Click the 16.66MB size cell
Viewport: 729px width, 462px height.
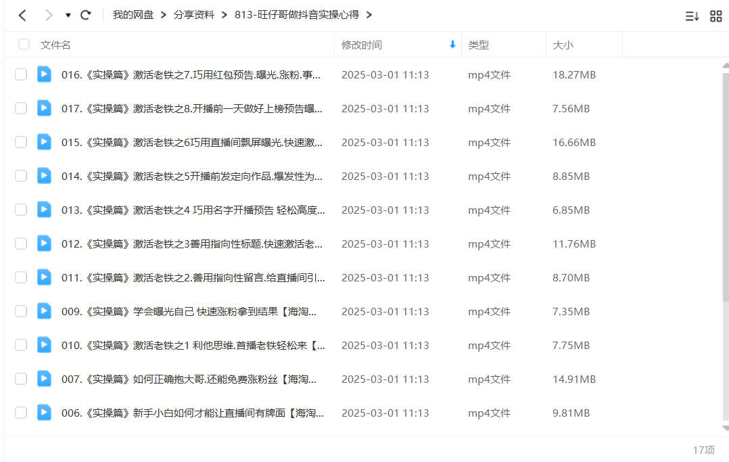click(574, 142)
